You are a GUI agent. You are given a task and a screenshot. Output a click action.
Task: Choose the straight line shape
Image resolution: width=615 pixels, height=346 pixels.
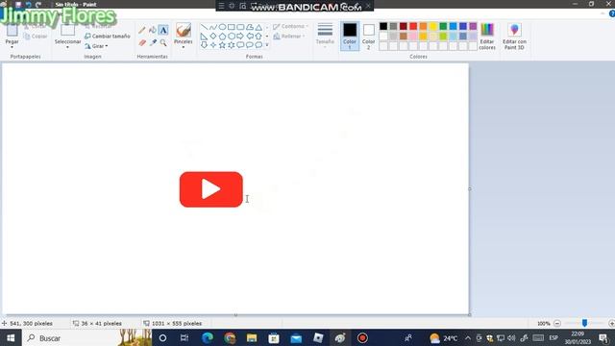[204, 27]
